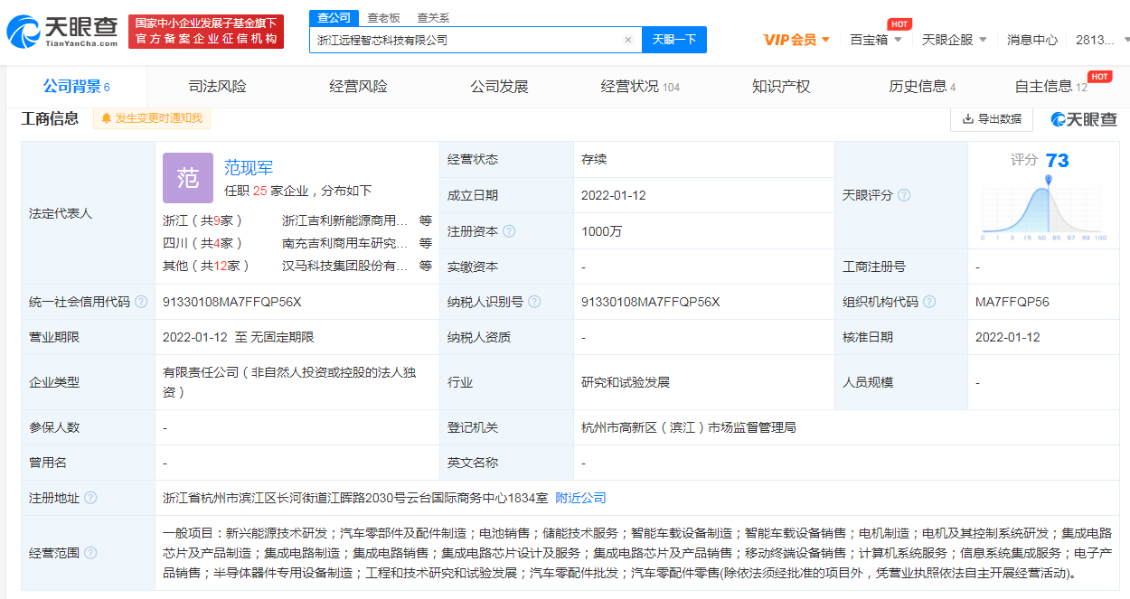Click the 天眼查 watermark logo beside export button

[1083, 118]
